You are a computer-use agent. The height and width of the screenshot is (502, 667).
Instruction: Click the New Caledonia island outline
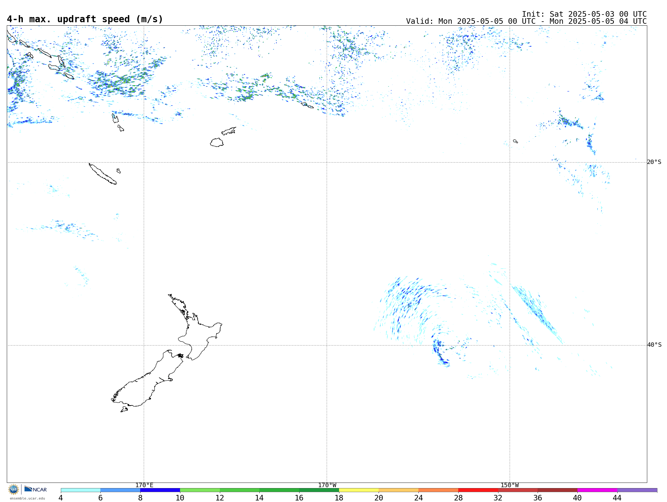tap(103, 174)
